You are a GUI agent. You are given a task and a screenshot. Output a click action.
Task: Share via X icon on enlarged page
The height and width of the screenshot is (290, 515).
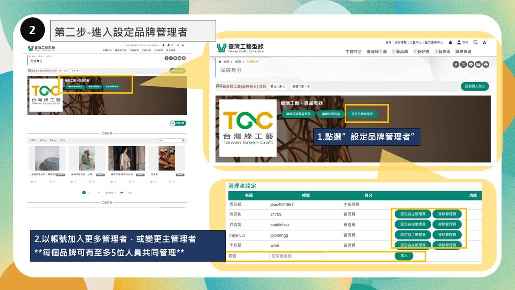463,64
